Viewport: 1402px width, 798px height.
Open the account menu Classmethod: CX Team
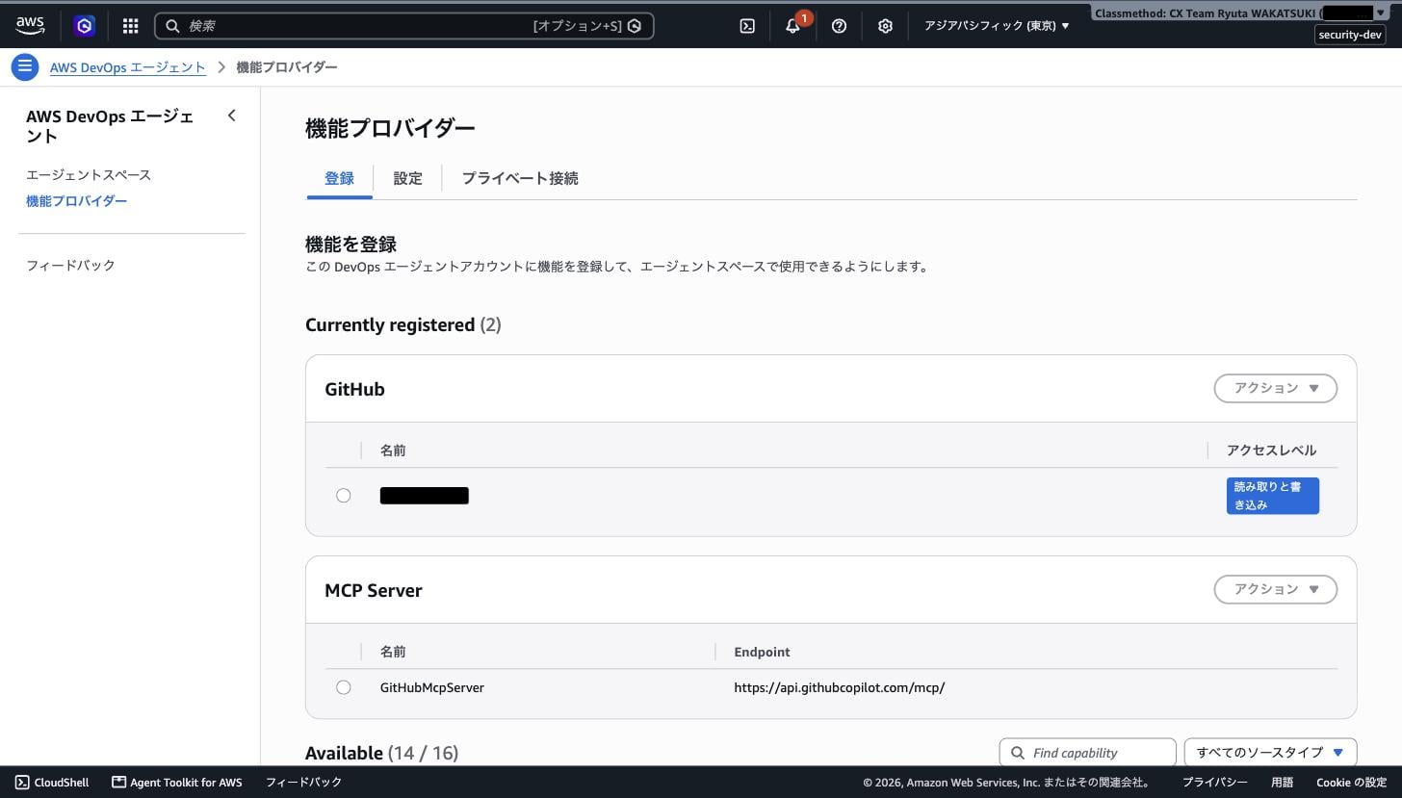tap(1242, 13)
